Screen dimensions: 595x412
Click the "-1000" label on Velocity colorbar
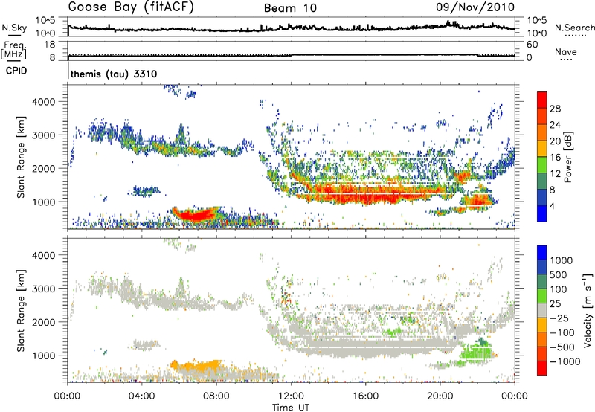point(565,361)
